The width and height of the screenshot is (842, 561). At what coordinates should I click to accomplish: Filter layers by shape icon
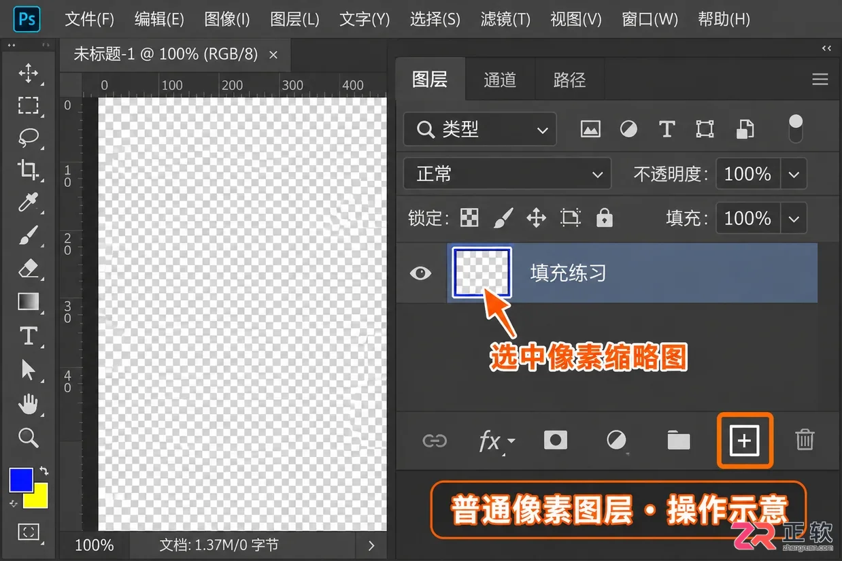pyautogui.click(x=705, y=129)
